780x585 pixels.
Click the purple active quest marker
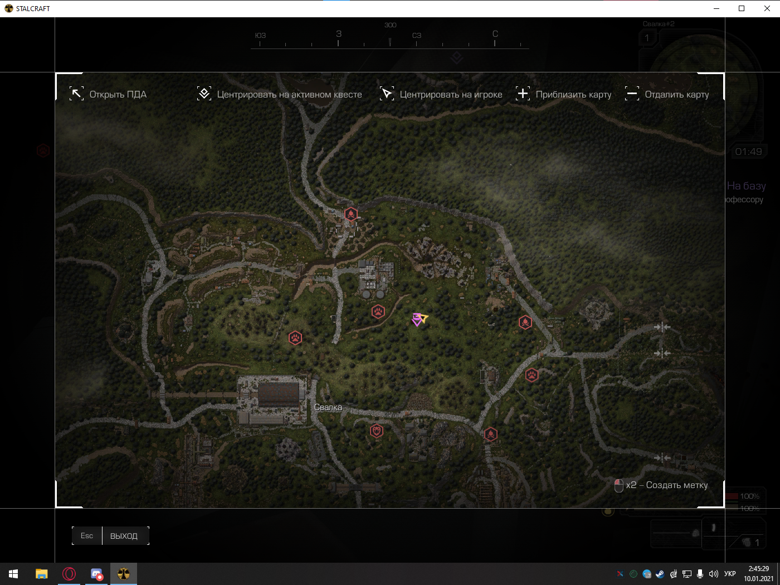point(416,320)
